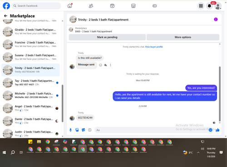Open Sticky Notes from taskbar
The image size is (227, 167).
pos(30,142)
